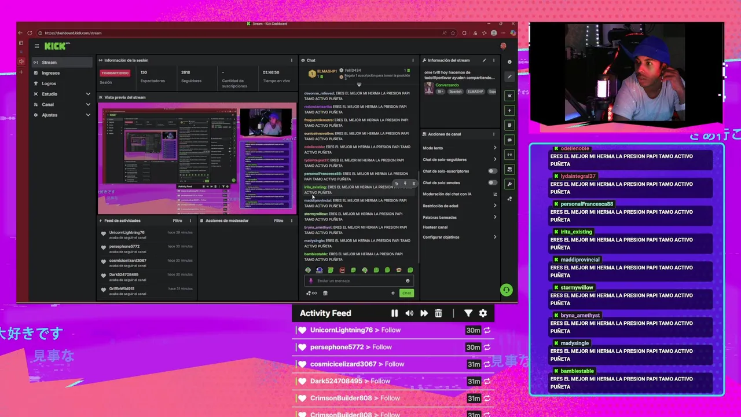Open the Ingresos page in sidebar

[x=62, y=73]
